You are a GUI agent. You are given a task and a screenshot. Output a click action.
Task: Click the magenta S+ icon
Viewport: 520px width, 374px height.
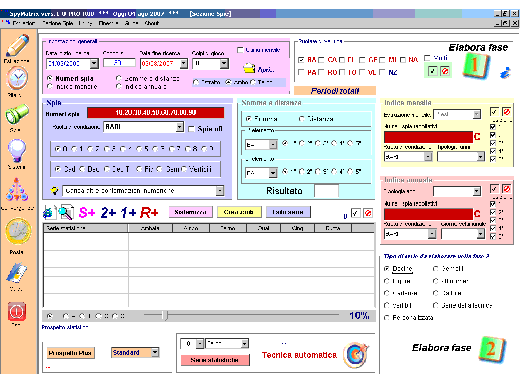pyautogui.click(x=87, y=212)
